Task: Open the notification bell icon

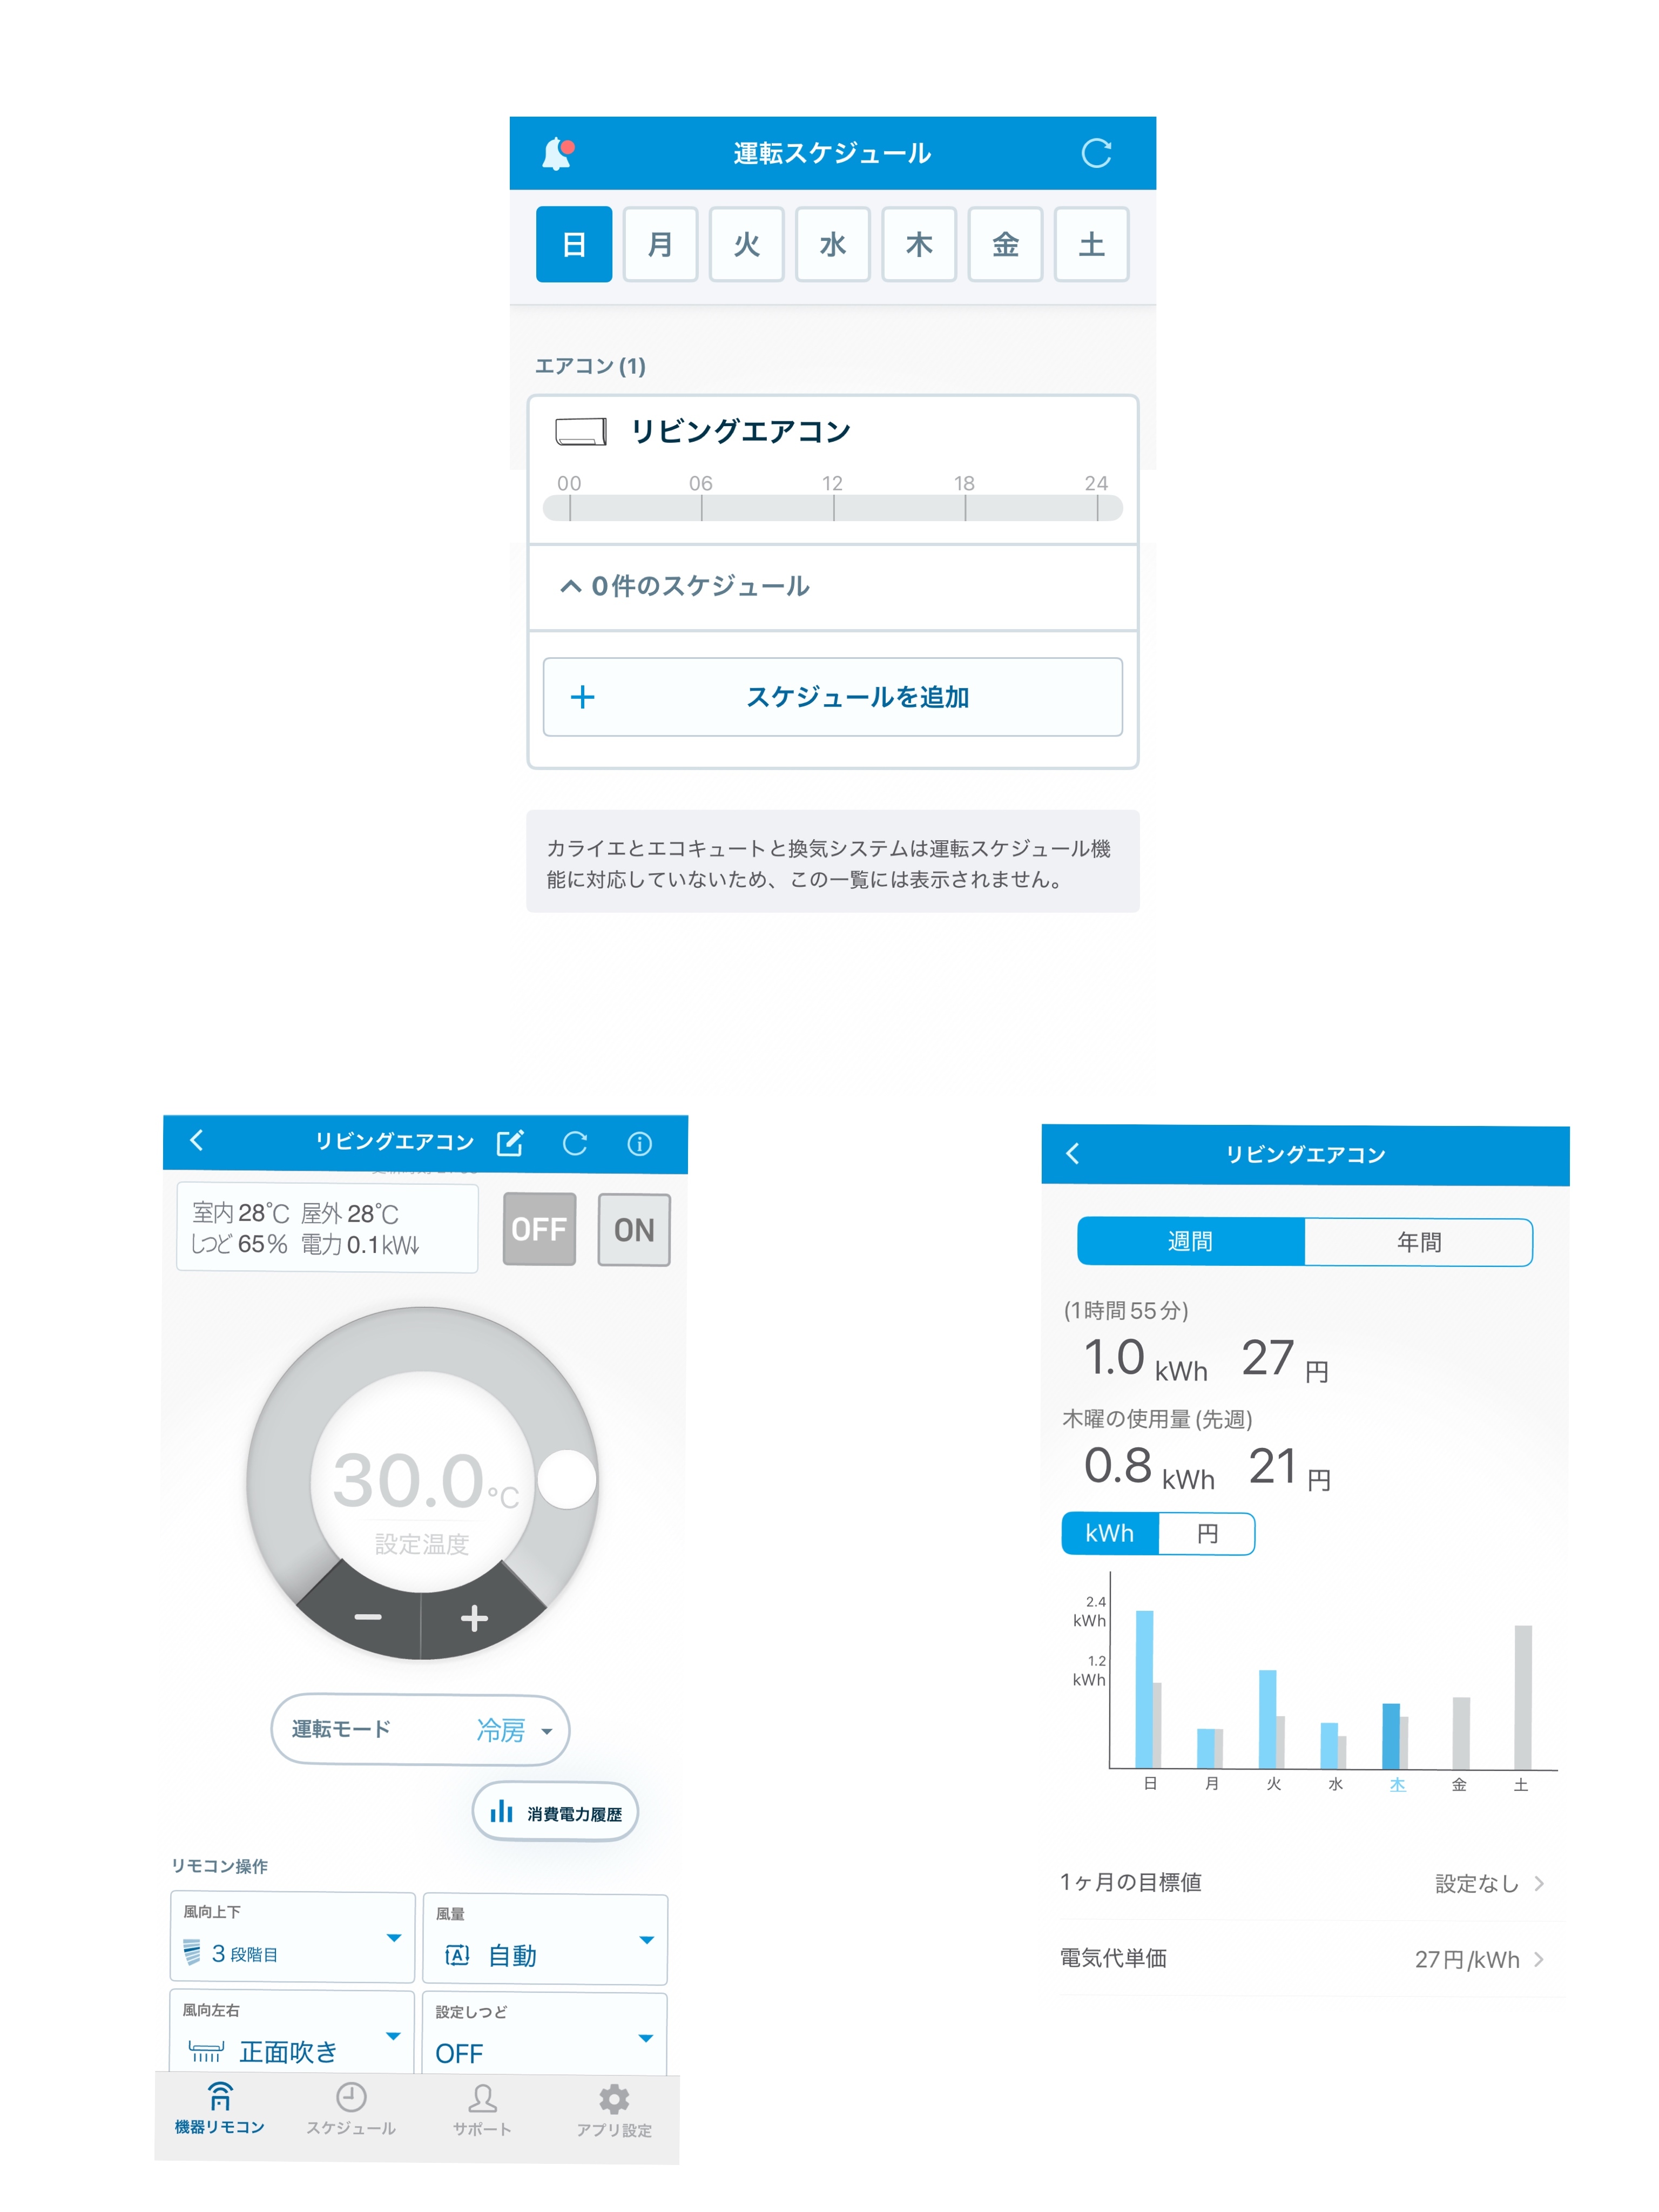Action: coord(557,153)
